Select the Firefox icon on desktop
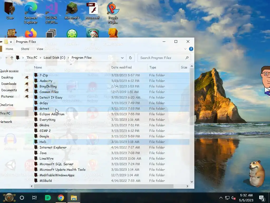This screenshot has width=270, height=203. click(x=31, y=33)
